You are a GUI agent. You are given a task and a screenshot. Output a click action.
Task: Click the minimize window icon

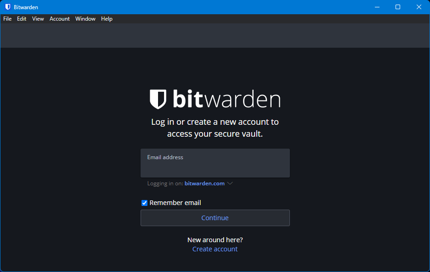pyautogui.click(x=377, y=7)
